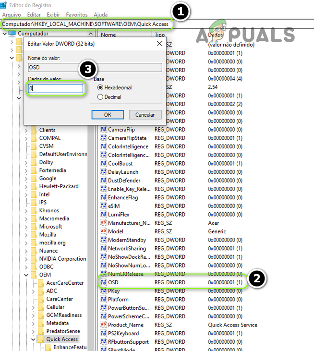This screenshot has height=351, width=314.
Task: Collapse the OEM key
Action: (26, 275)
